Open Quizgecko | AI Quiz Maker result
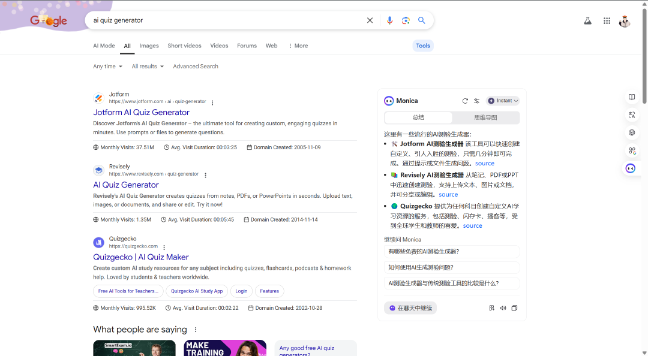Viewport: 648px width, 356px height. 141,257
